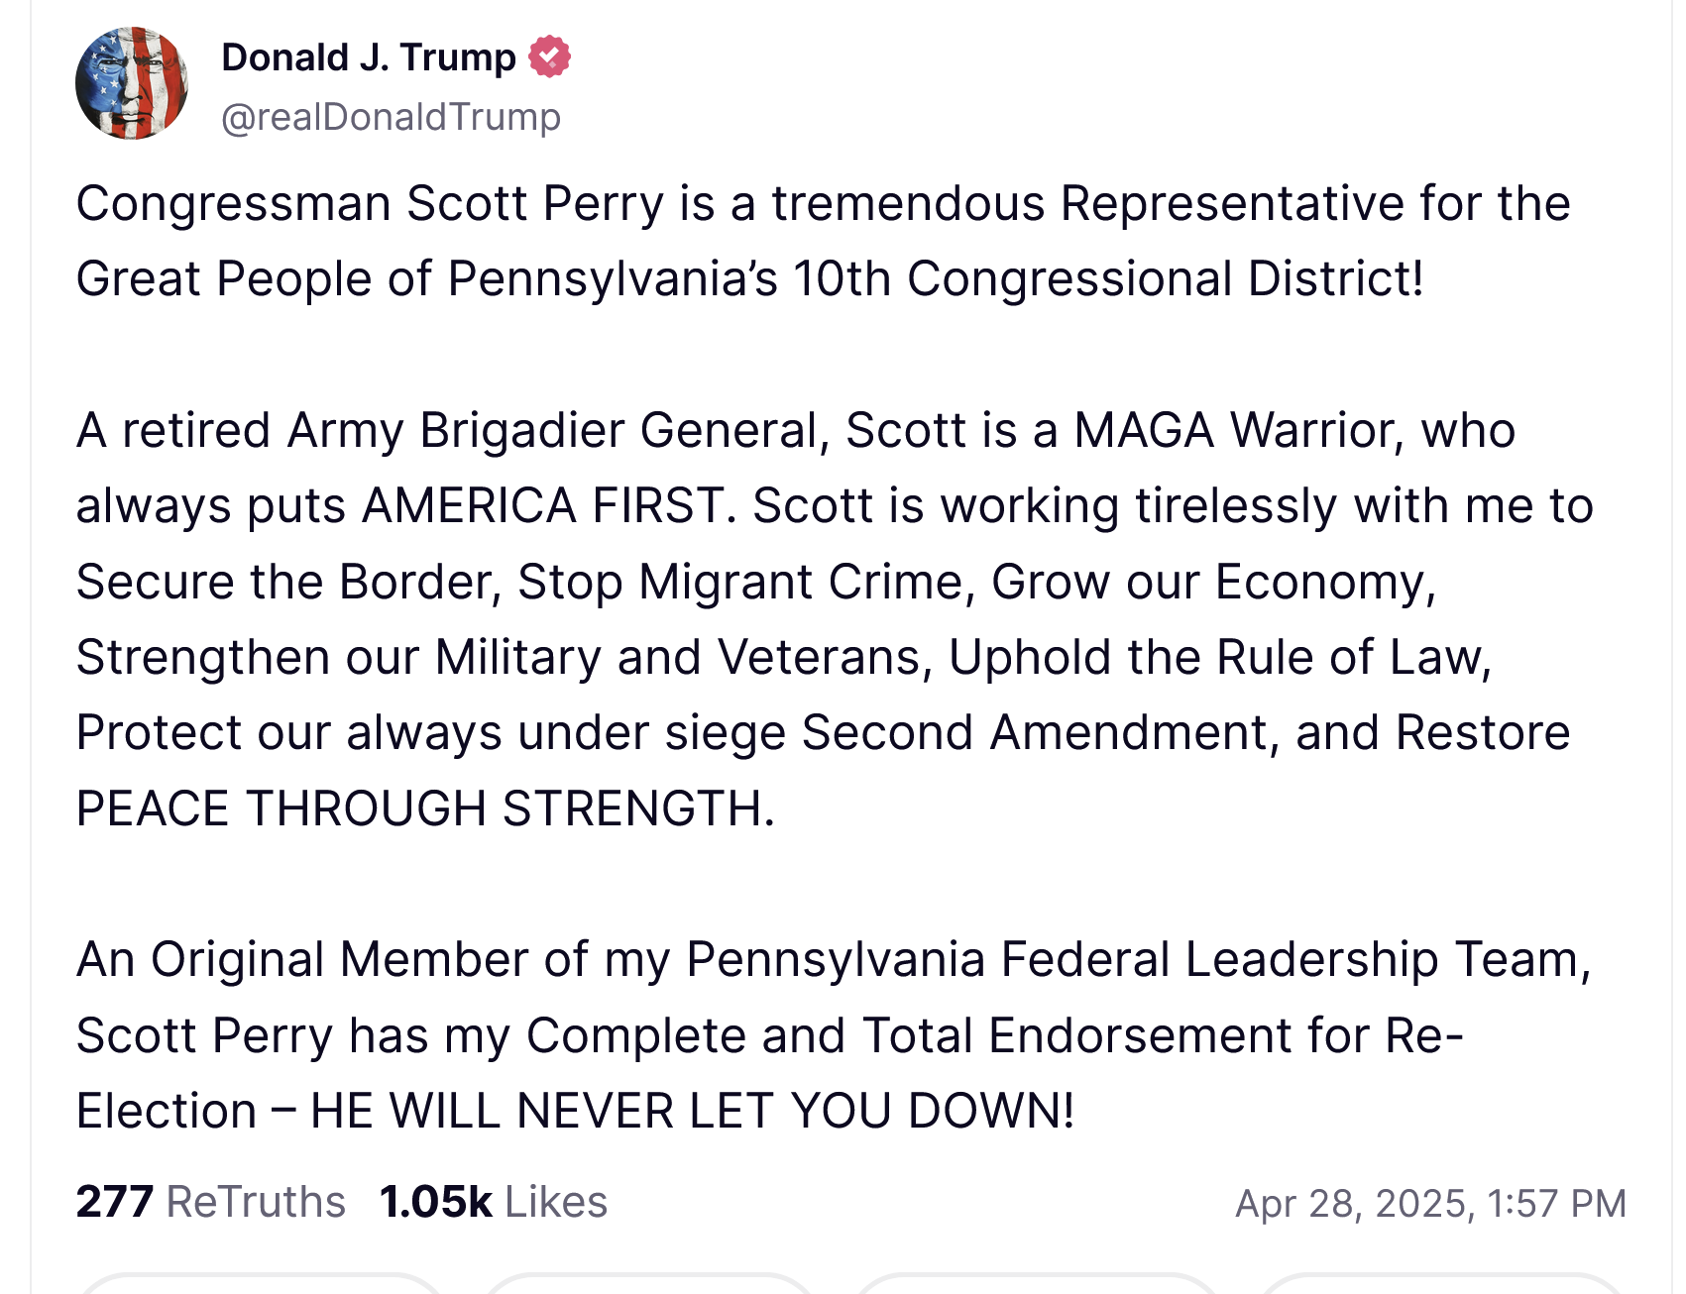Click the red verified checkmark badge

click(x=549, y=56)
